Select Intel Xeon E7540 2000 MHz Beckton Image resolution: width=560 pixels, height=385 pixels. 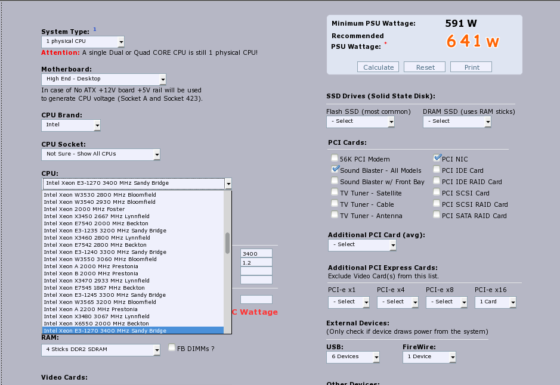click(133, 223)
